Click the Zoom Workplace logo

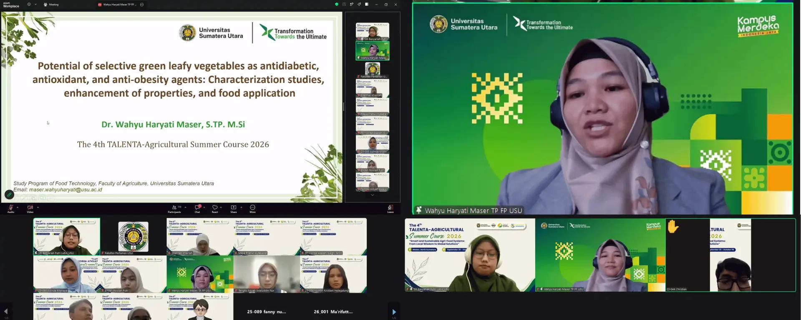(x=11, y=5)
